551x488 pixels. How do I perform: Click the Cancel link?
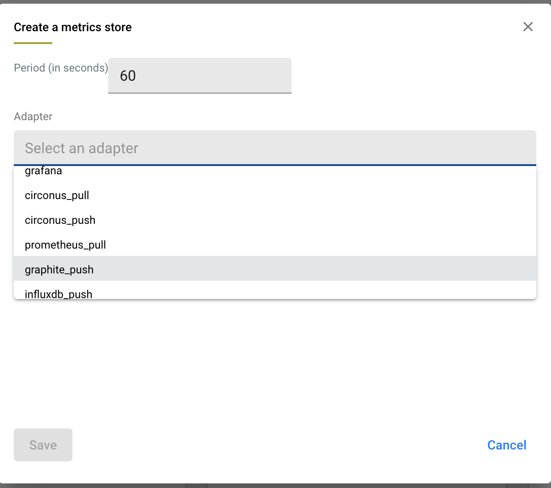(x=507, y=445)
